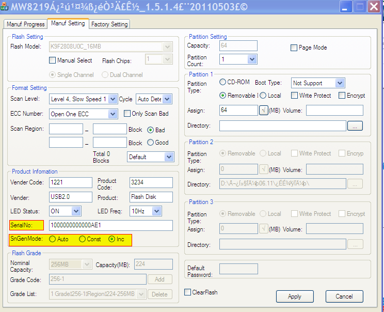
Task: Click the second Scan Region end field
Action: (x=110, y=143)
